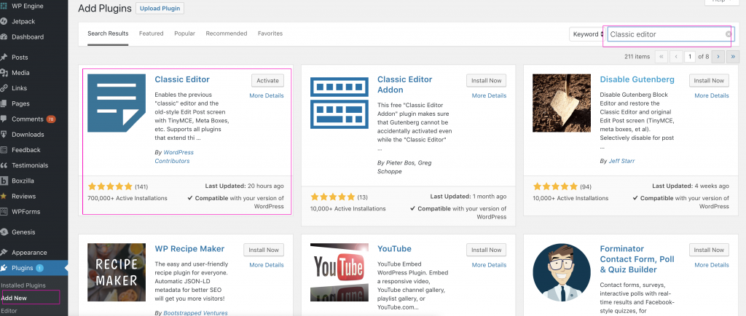The height and width of the screenshot is (316, 746).
Task: Install the WP Recipe Maker plugin
Action: point(264,250)
